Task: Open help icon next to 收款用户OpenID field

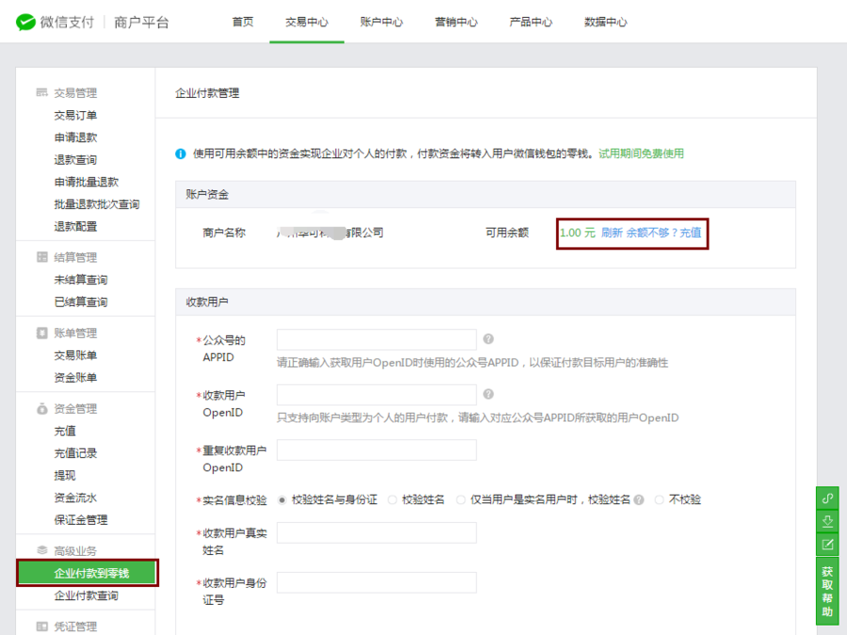Action: [x=488, y=394]
